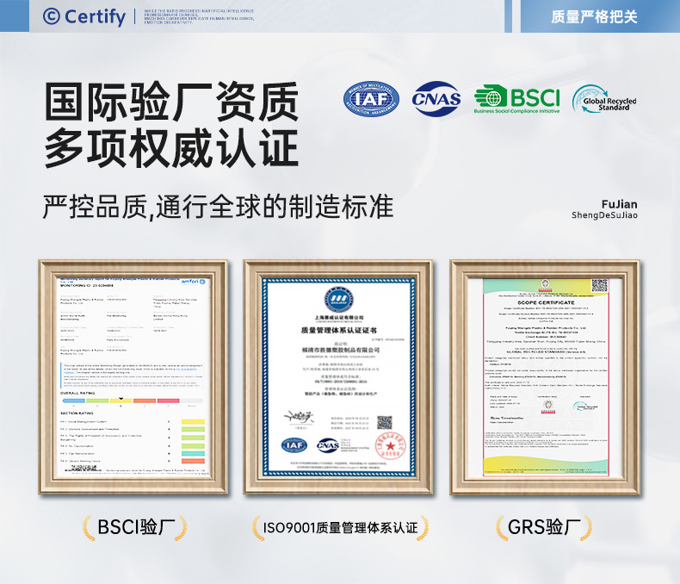The width and height of the screenshot is (680, 584).
Task: Click the red seal on ISO certificate
Action: (x=390, y=445)
